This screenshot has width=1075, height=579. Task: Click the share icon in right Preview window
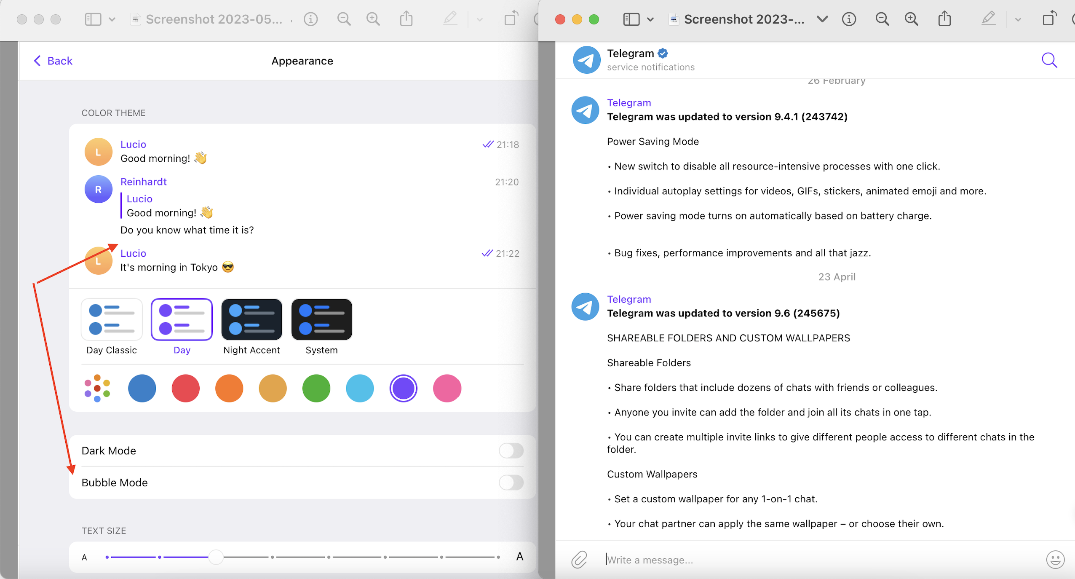click(944, 19)
